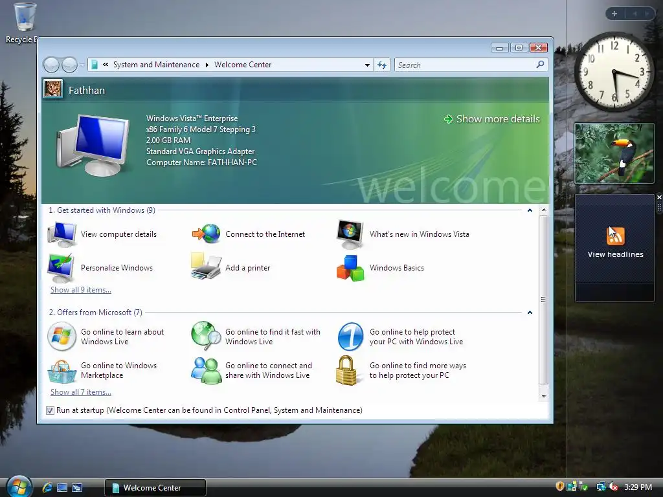
Task: Click the toucan slideshow gadget picture
Action: (614, 153)
